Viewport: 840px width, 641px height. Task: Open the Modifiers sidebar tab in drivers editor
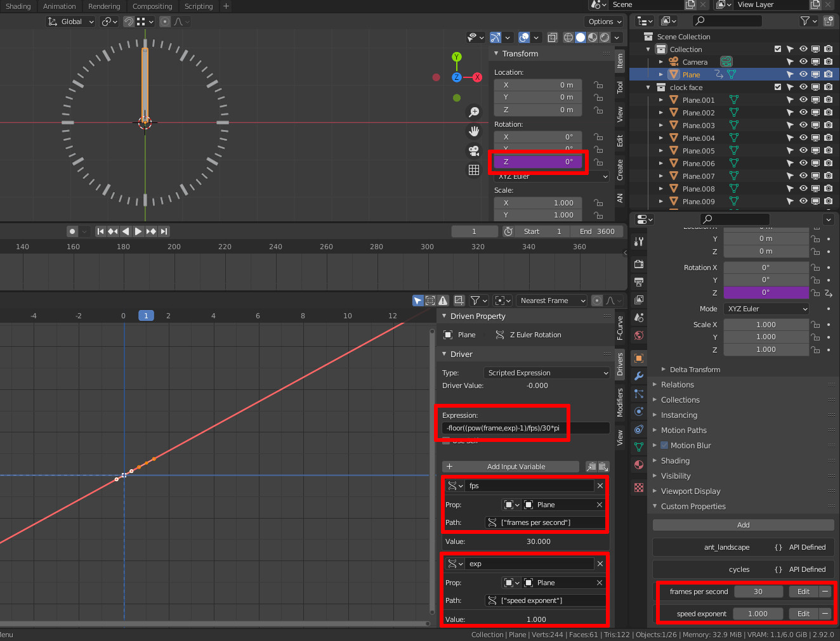[620, 402]
